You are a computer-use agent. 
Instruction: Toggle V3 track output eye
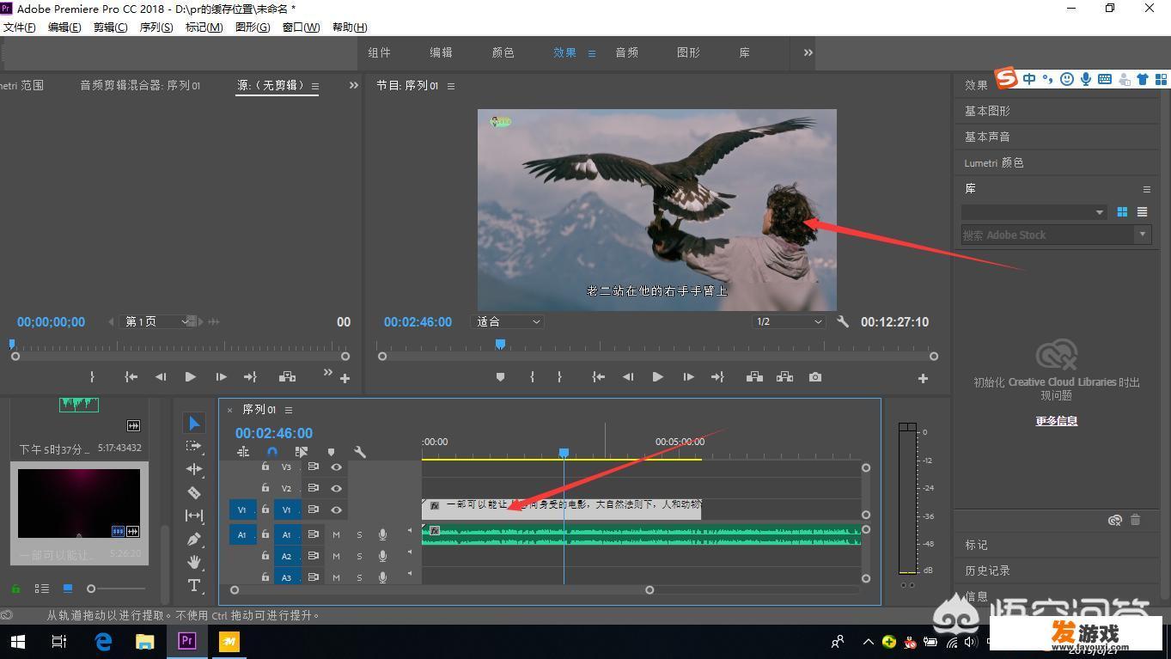[337, 467]
